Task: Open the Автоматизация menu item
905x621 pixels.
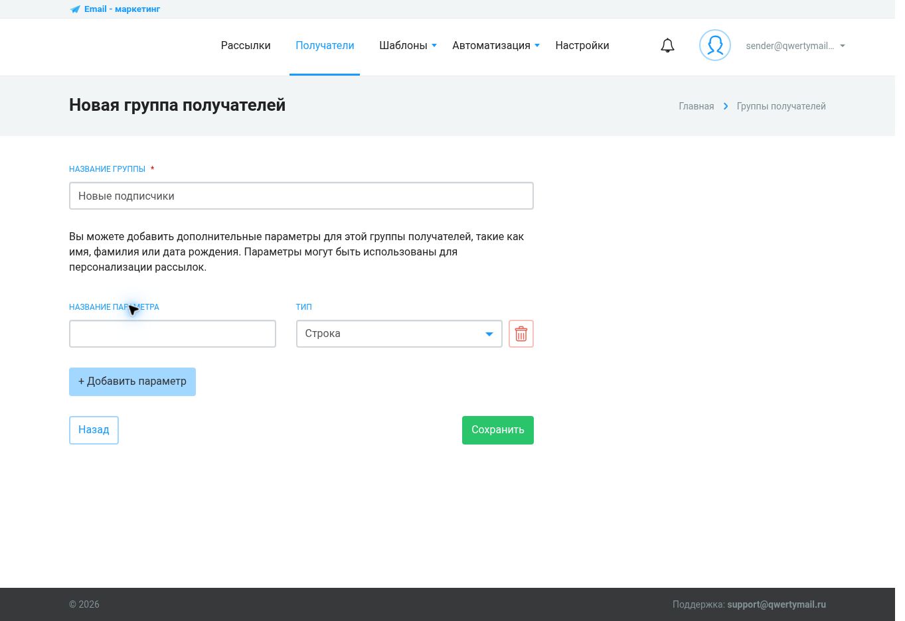Action: (x=491, y=46)
